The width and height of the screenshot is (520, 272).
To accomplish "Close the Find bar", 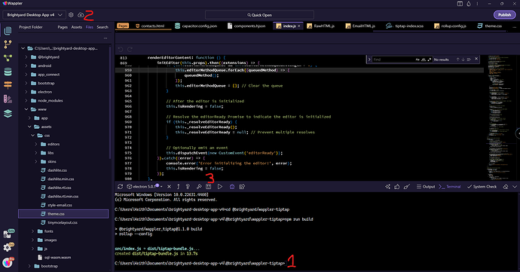I will (476, 59).
